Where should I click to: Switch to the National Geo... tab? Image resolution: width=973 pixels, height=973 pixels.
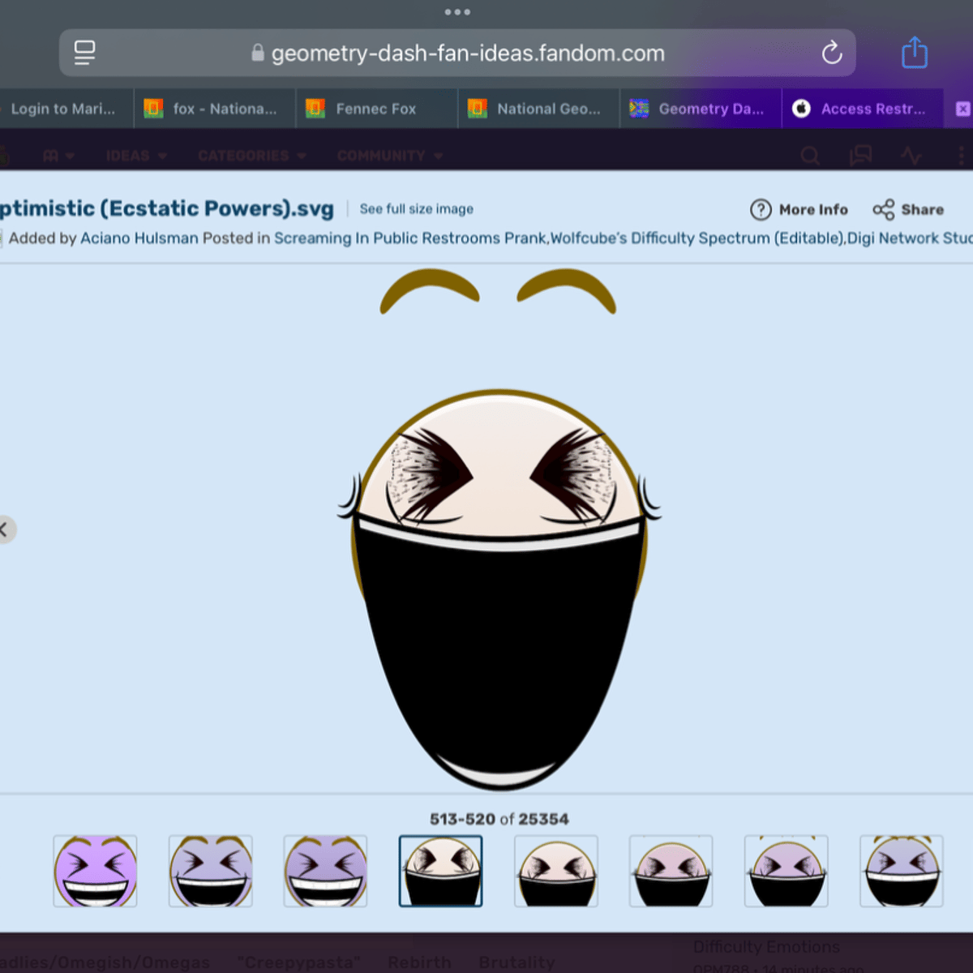click(539, 109)
